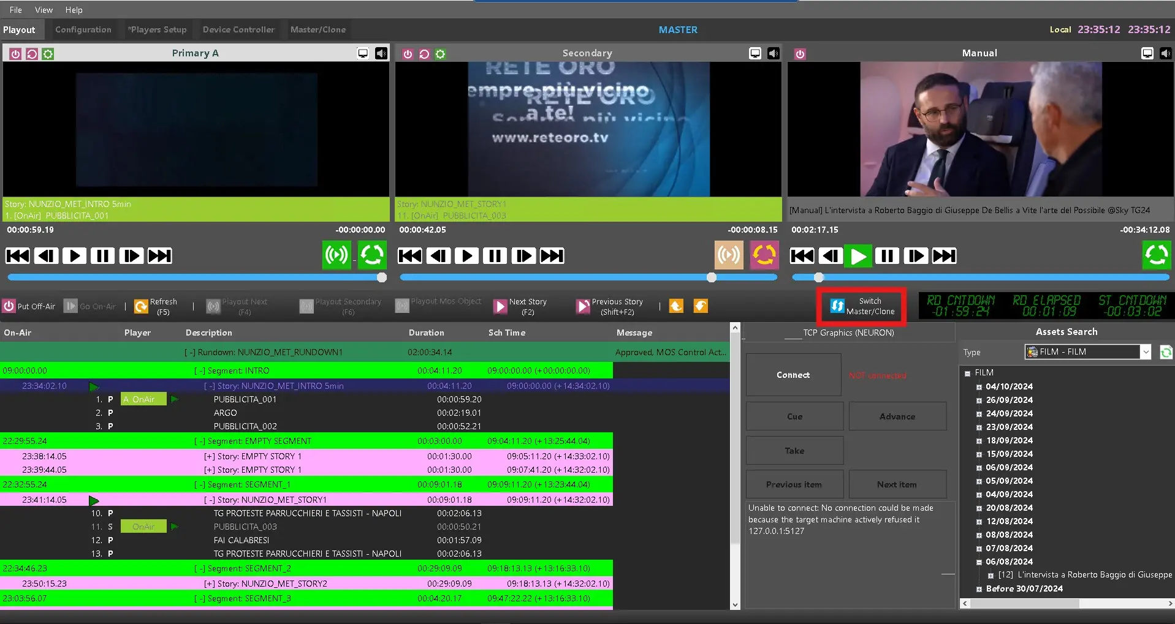Screen dimensions: 1175x624
Task: Expand the 04/10/2024 folder in assets tree
Action: tap(979, 387)
